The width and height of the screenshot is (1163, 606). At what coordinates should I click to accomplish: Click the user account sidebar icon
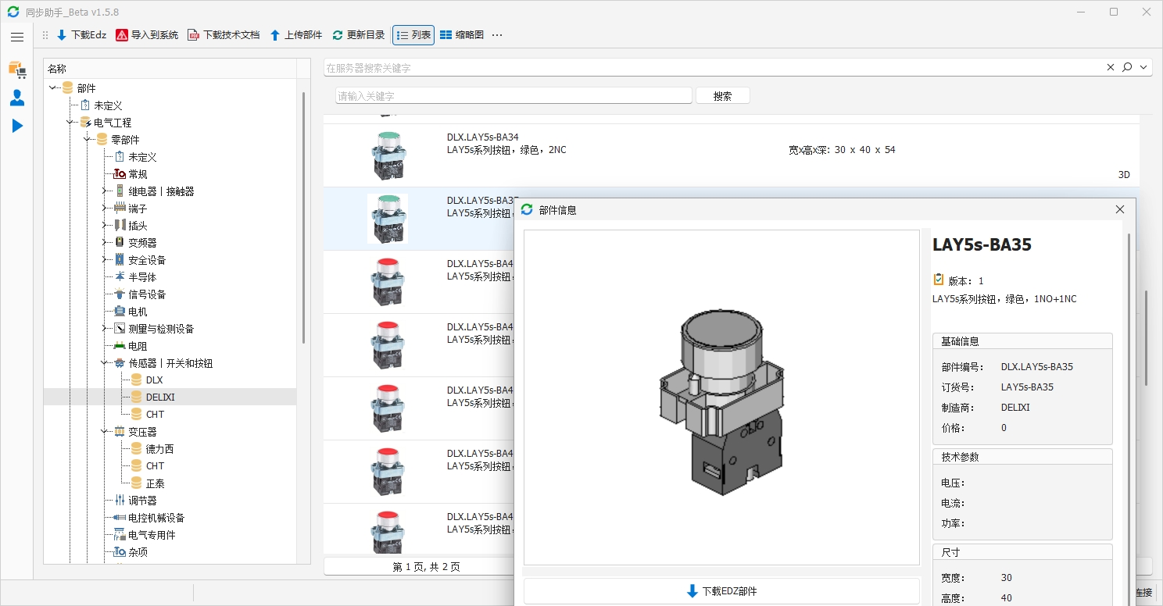[x=17, y=98]
